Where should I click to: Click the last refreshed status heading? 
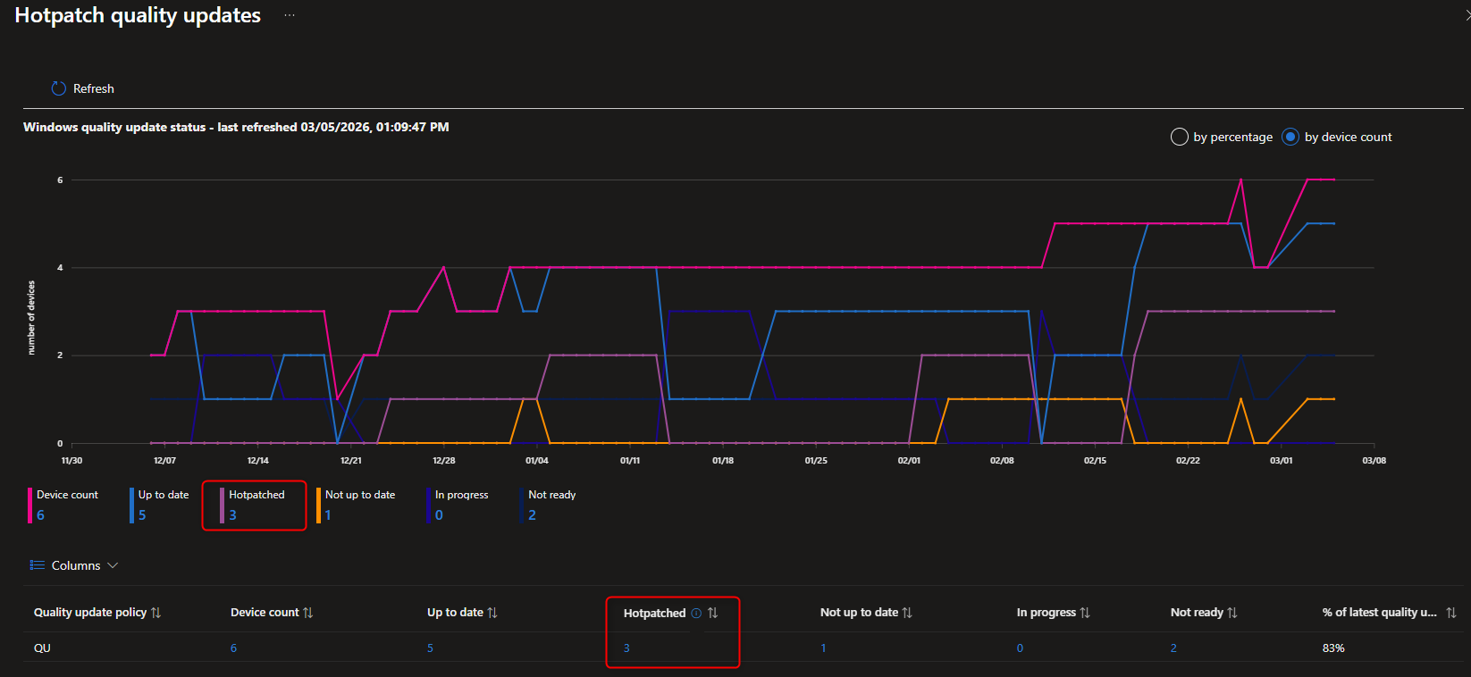click(x=236, y=127)
